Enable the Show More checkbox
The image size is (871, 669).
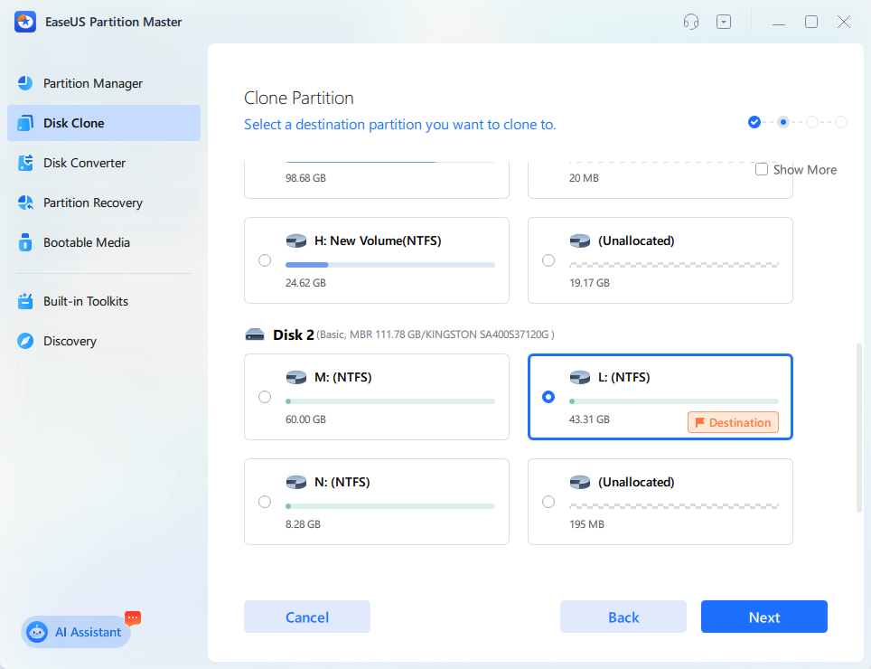tap(762, 169)
